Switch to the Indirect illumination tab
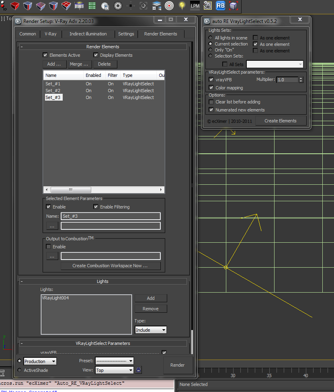This screenshot has width=334, height=392. pyautogui.click(x=88, y=34)
